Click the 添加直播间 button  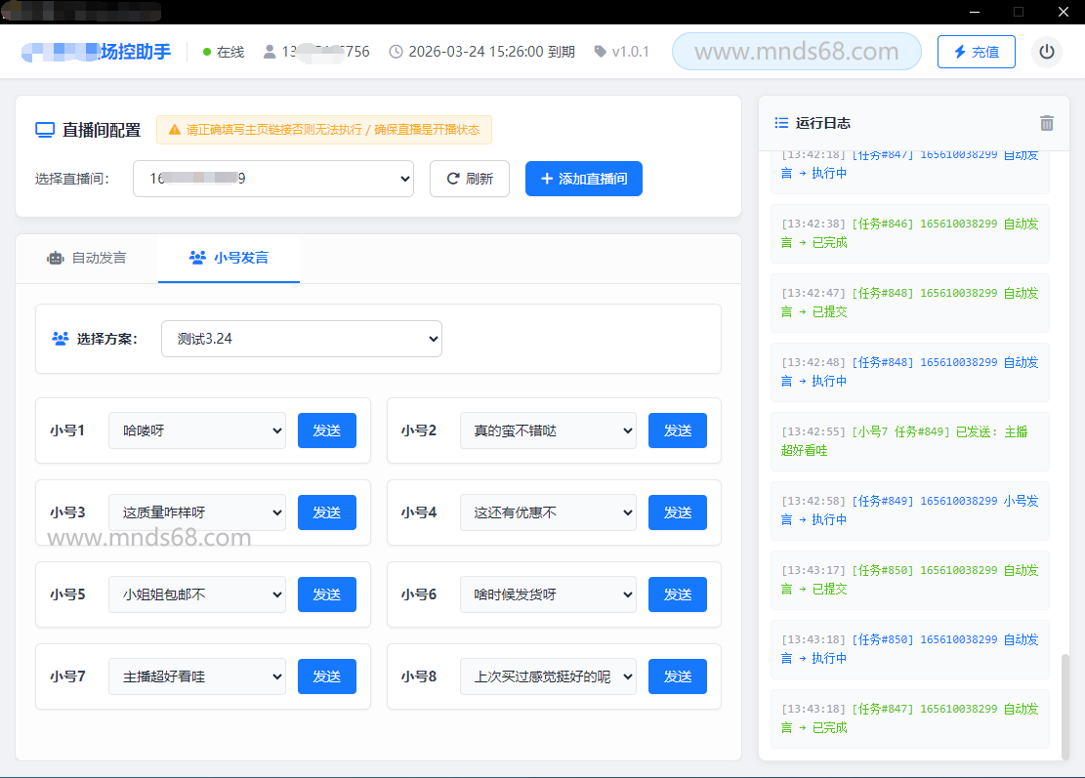pyautogui.click(x=583, y=179)
